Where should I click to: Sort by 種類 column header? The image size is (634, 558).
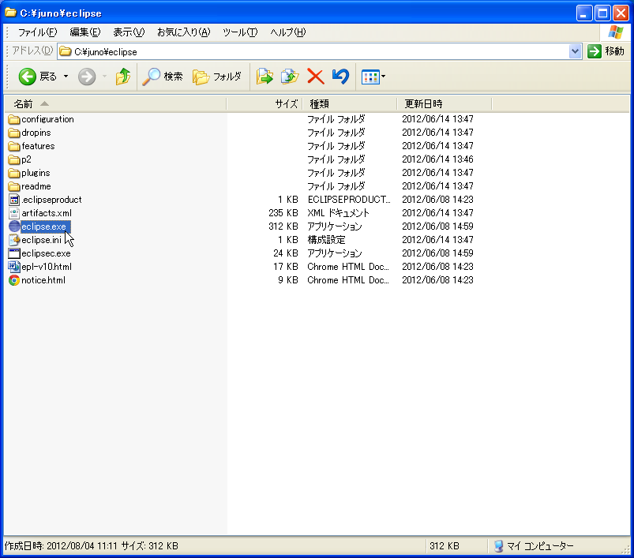coord(349,104)
